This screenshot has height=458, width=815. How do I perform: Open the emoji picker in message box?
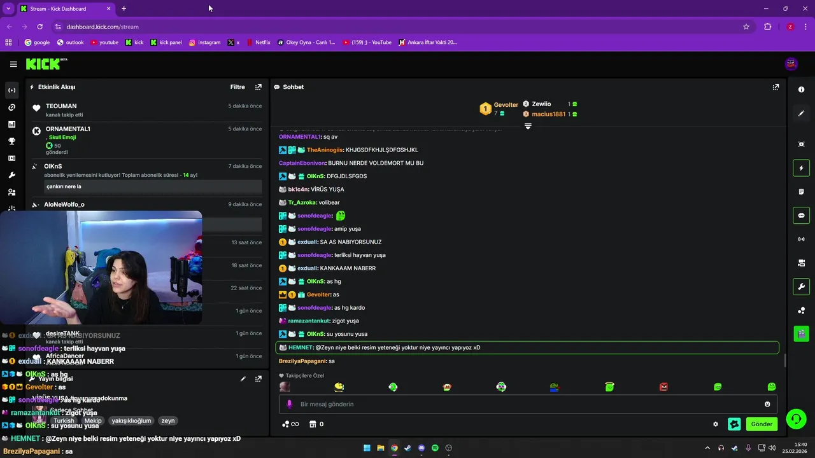pyautogui.click(x=767, y=404)
